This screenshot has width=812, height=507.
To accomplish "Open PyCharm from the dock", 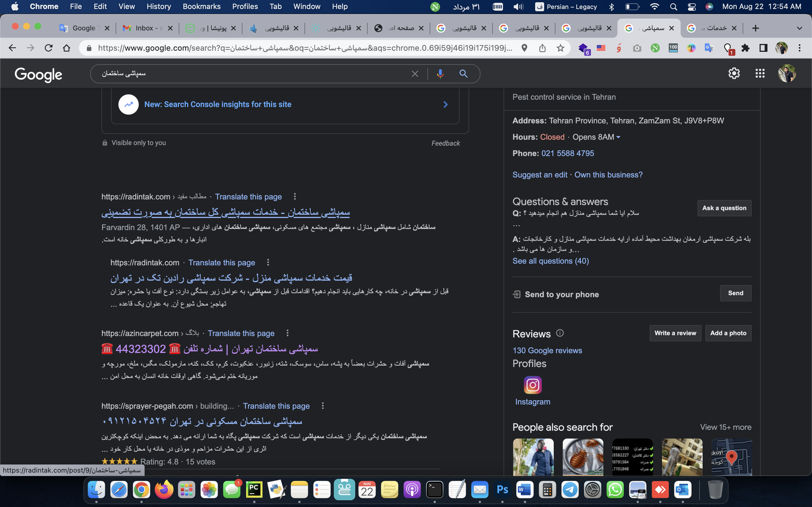I will (254, 490).
